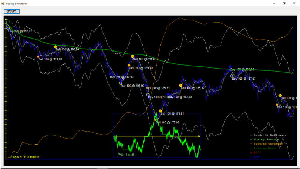Click the Running Variance legend entry
300x169 pixels.
267,144
